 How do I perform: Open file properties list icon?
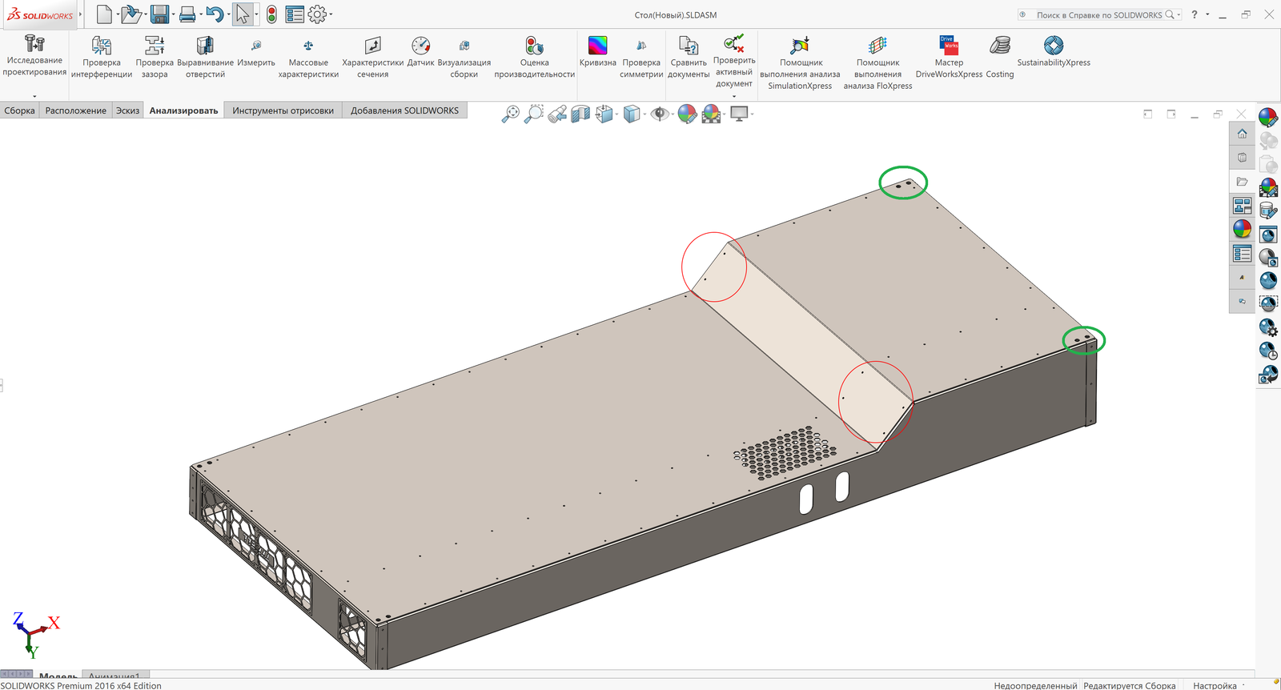pyautogui.click(x=295, y=14)
